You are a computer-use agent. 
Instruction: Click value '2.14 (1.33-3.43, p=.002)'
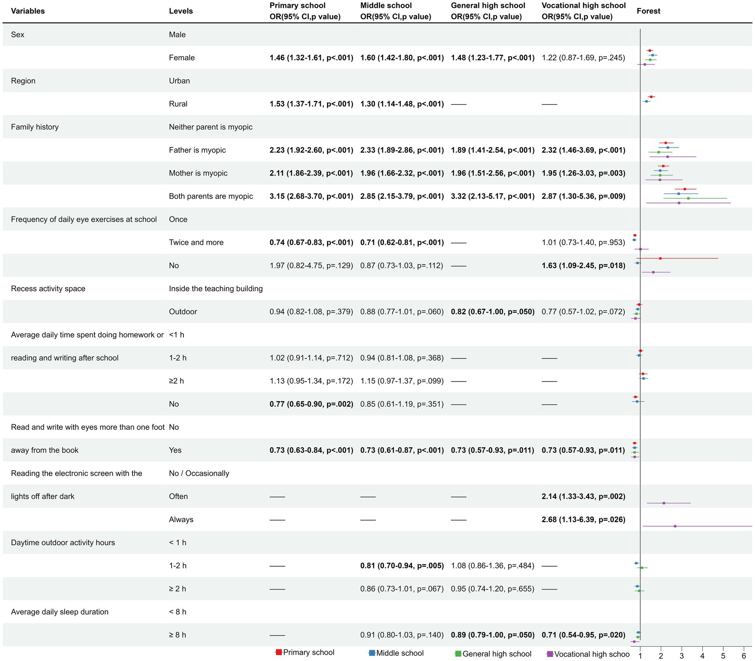(x=583, y=496)
